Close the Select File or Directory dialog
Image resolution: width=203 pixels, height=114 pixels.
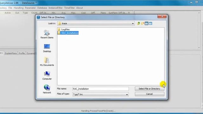(x=162, y=16)
